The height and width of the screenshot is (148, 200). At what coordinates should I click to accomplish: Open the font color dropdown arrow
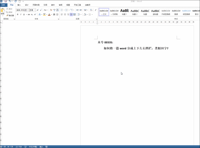pos(52,15)
